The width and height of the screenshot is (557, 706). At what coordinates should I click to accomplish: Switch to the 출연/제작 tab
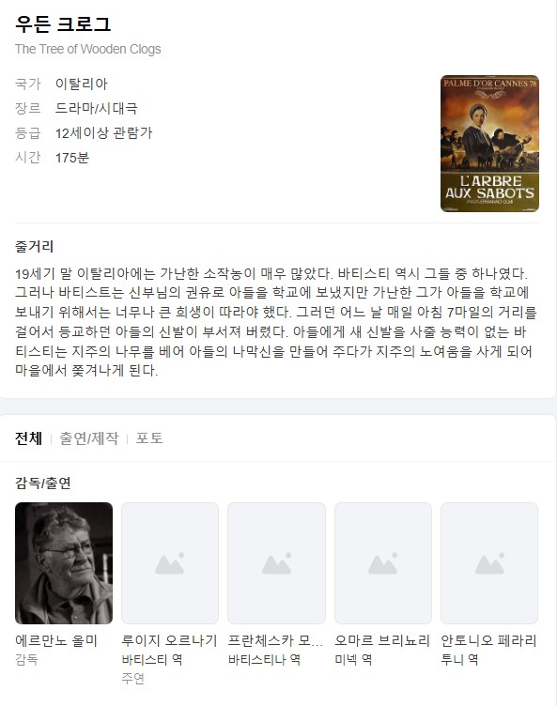pos(89,438)
